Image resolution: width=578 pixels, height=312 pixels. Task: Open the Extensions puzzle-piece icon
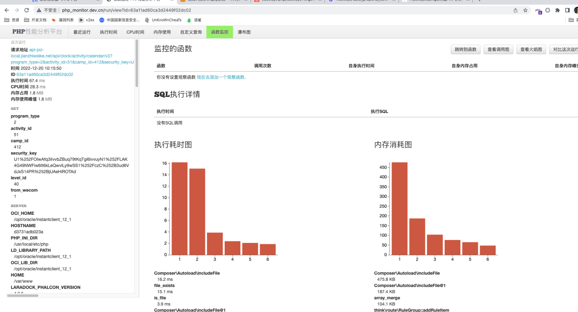[557, 10]
